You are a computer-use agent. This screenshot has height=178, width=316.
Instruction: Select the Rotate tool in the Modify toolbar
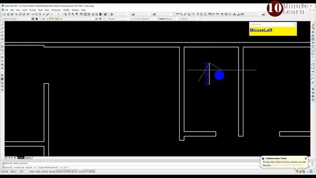(x=313, y=46)
